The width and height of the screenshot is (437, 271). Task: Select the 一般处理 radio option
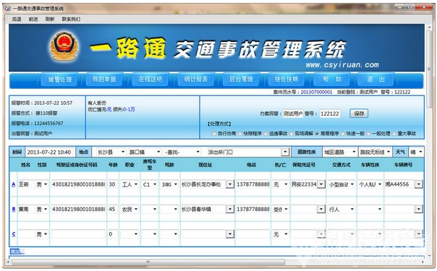pos(368,134)
